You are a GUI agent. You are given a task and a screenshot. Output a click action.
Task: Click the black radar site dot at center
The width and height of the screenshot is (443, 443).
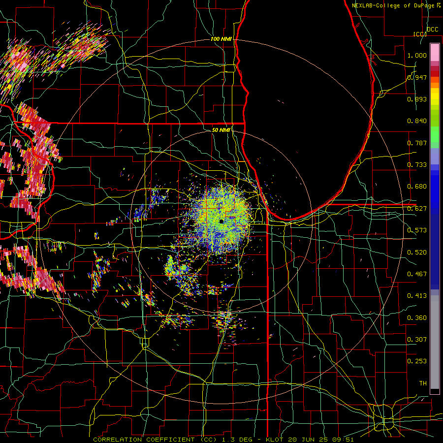pos(221,221)
